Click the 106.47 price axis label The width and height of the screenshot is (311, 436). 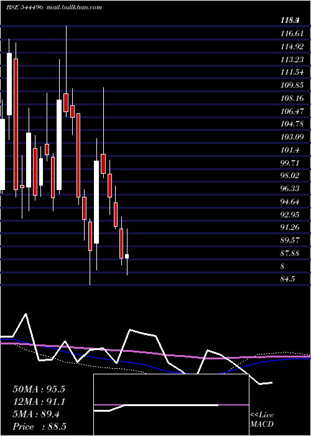click(292, 111)
